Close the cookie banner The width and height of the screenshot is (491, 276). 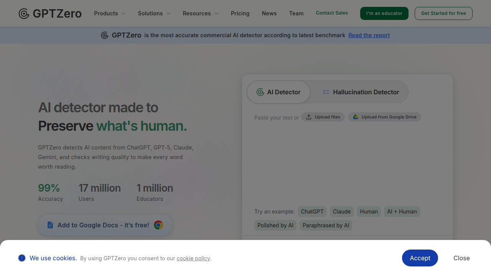(461, 258)
